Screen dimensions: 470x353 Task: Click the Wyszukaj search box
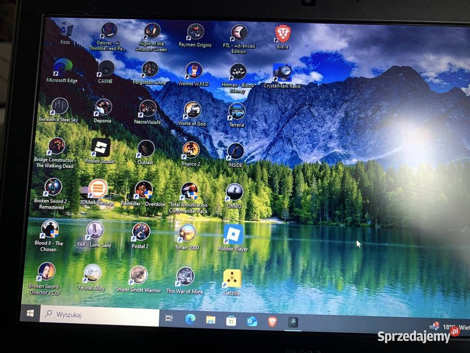(x=99, y=316)
